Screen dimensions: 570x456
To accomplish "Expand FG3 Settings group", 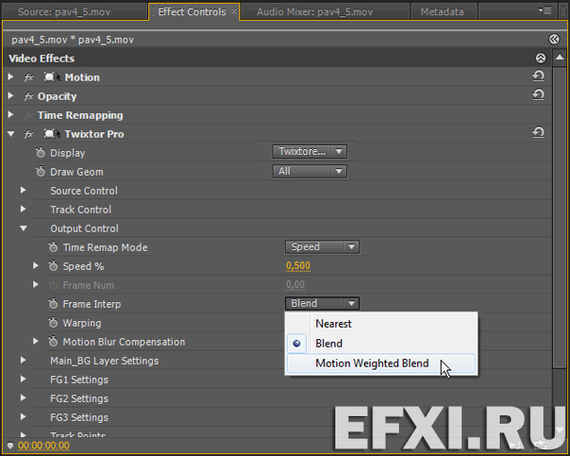I will tap(23, 417).
